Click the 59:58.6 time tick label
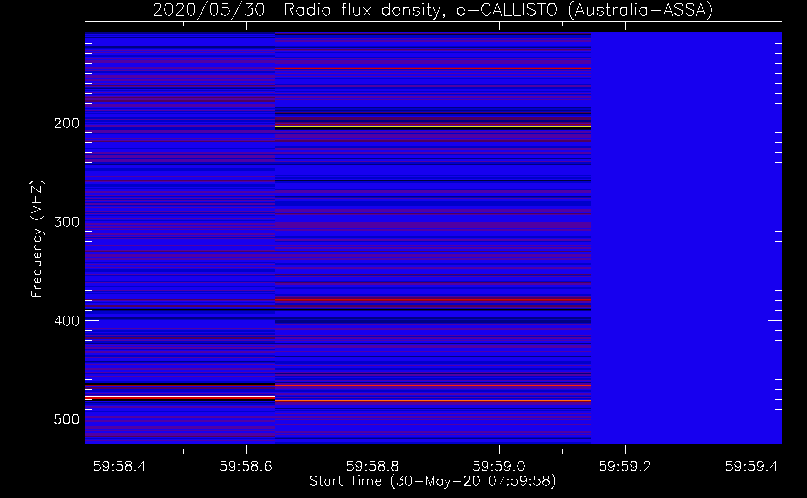Viewport: 807px width, 498px height. pos(246,466)
